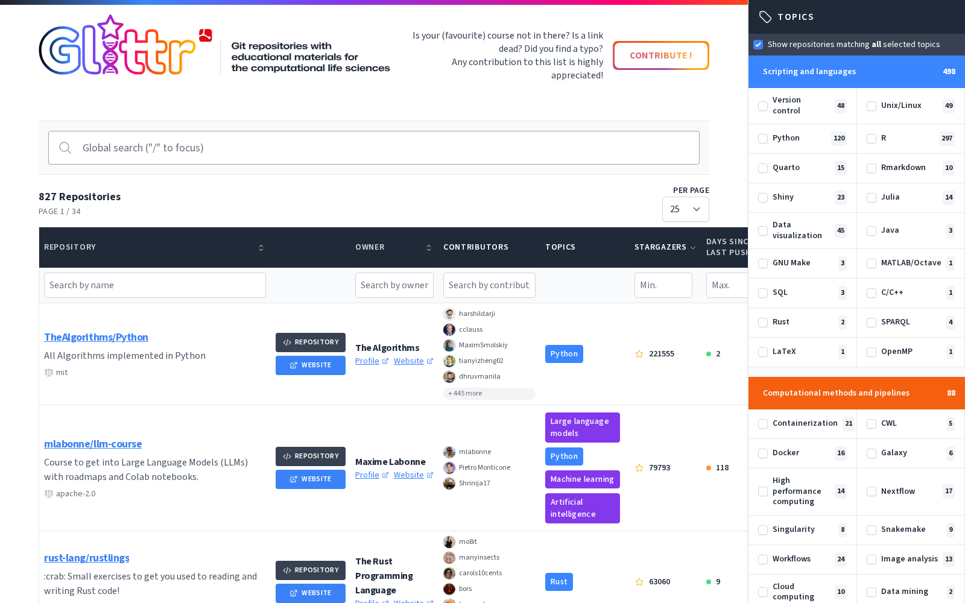Enable the Python topic filter

click(763, 139)
